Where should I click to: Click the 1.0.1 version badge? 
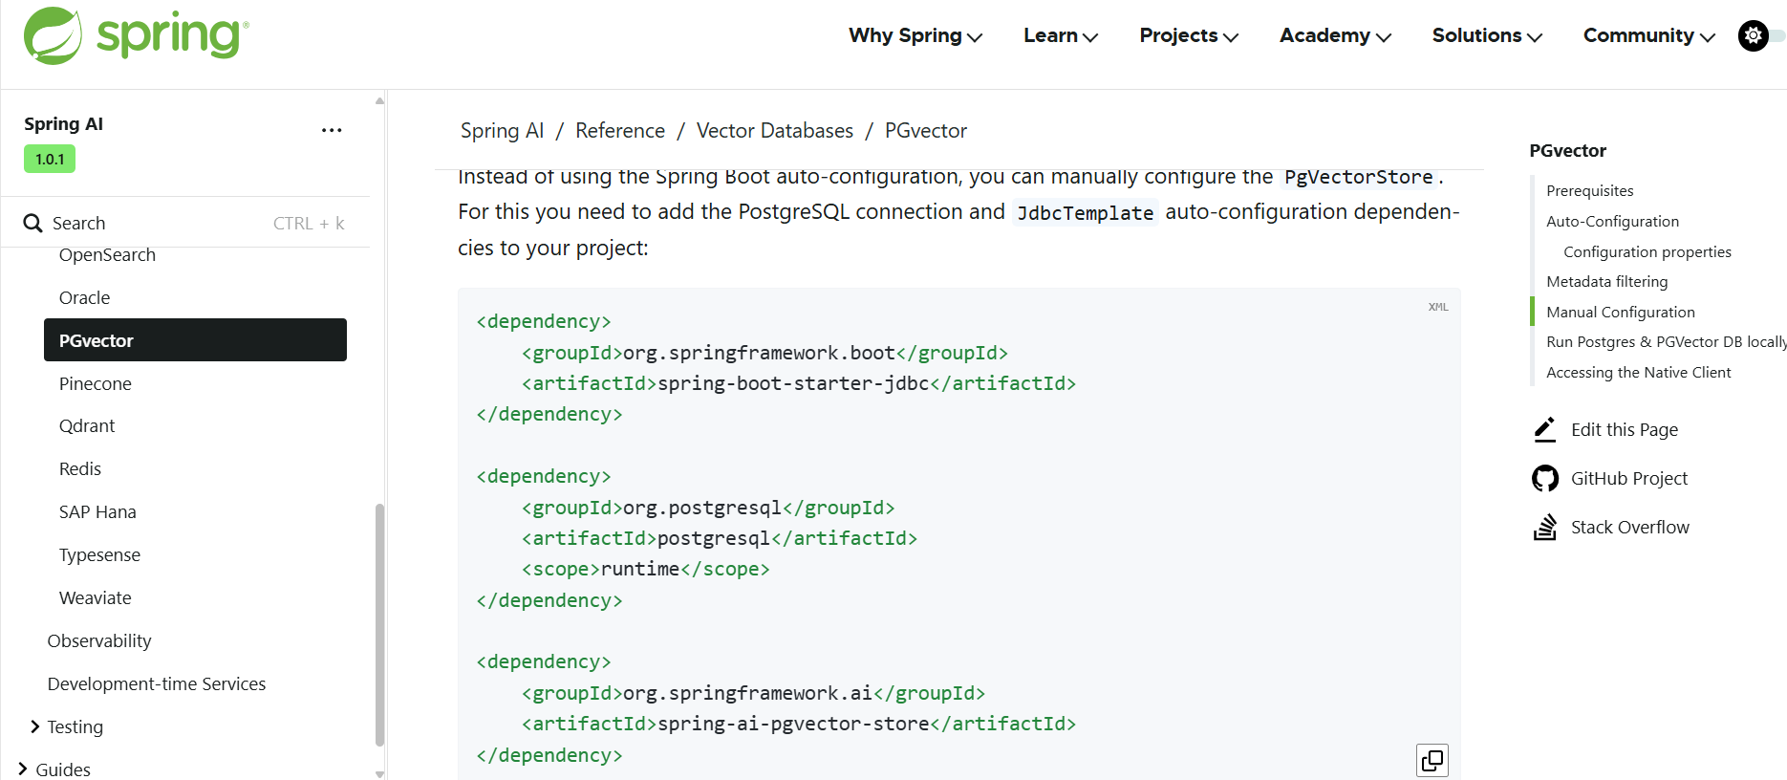(50, 160)
